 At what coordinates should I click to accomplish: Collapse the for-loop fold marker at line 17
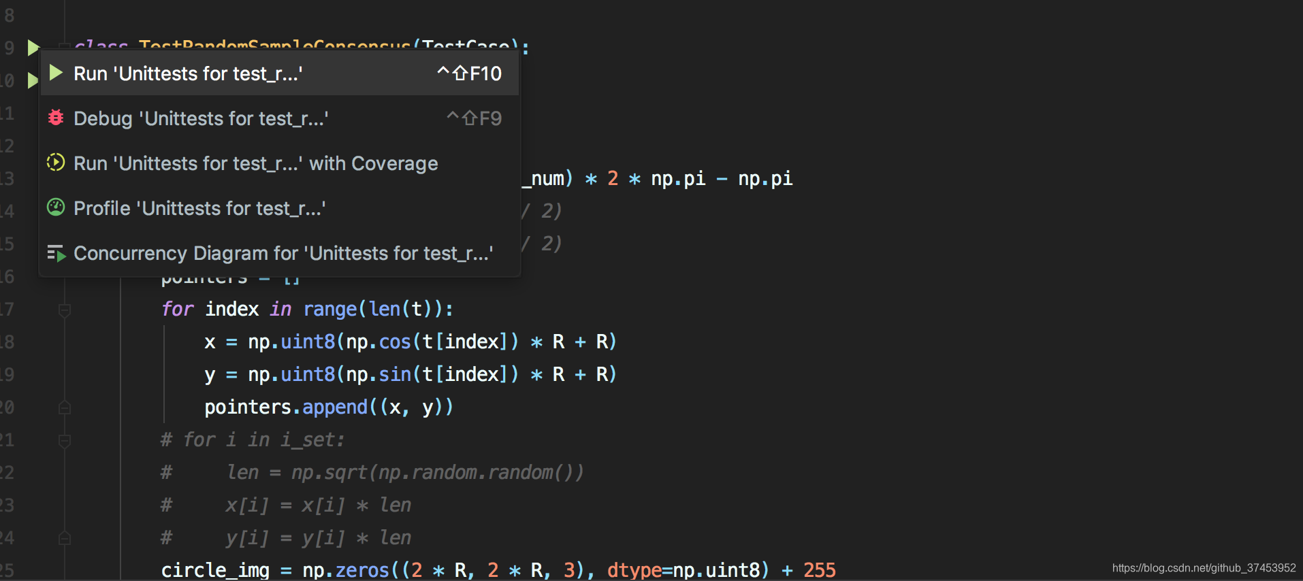pos(65,310)
